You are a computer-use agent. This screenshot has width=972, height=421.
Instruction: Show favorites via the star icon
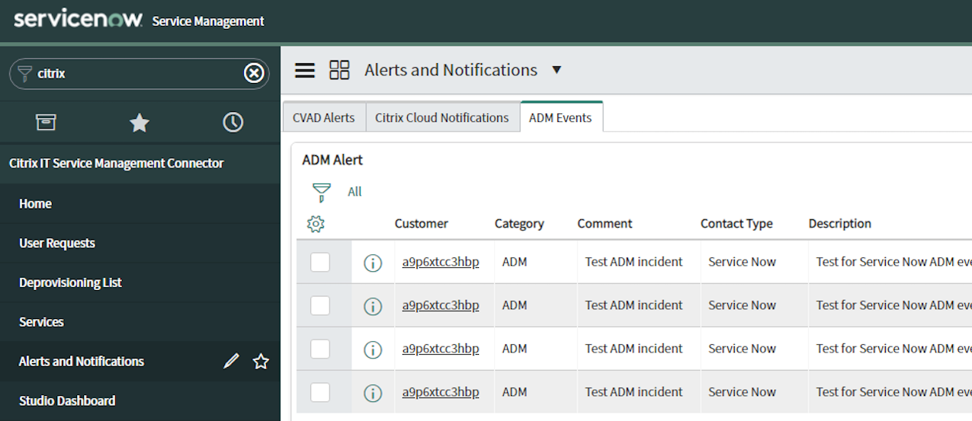(140, 122)
